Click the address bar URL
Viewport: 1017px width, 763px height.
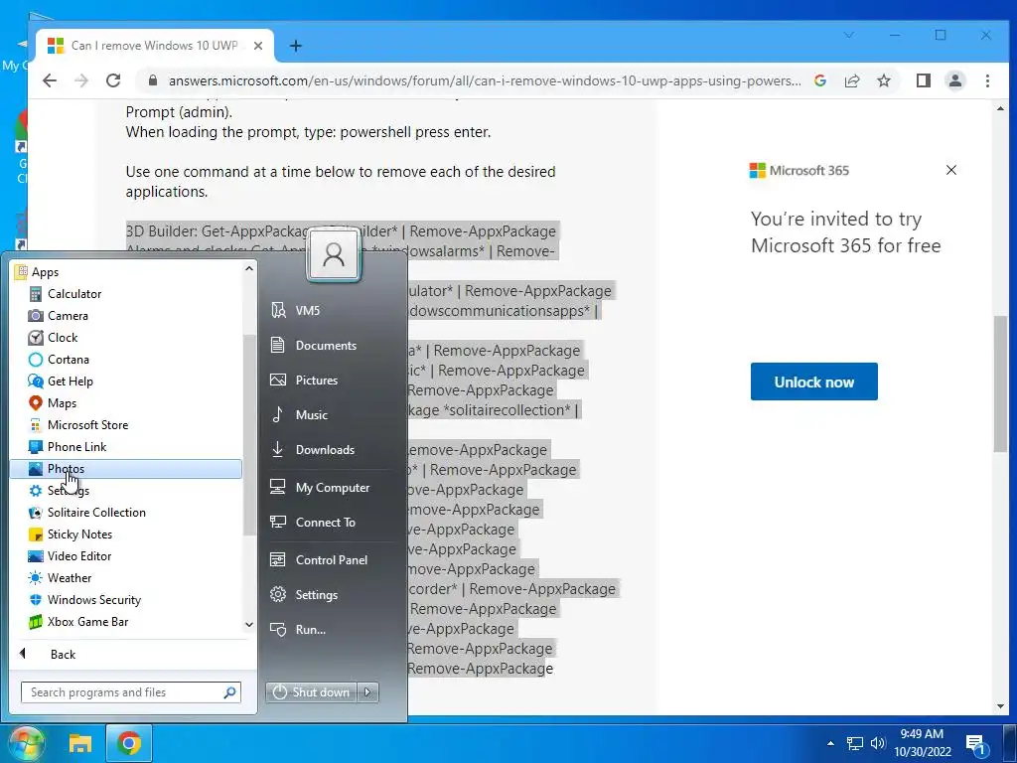[485, 80]
